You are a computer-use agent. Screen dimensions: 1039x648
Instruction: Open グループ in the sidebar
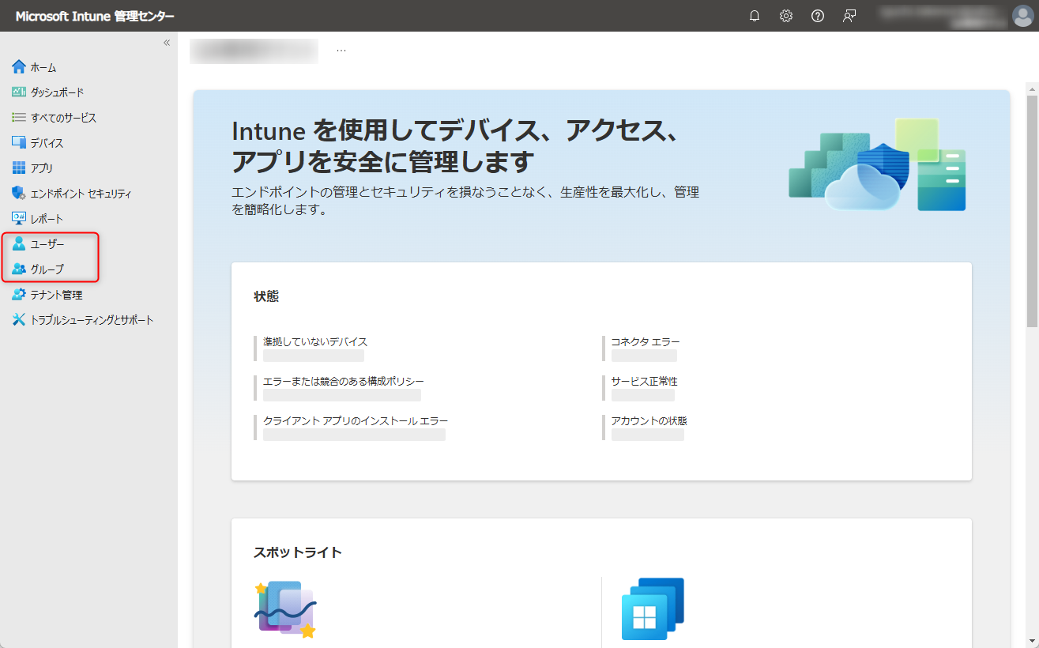(47, 269)
